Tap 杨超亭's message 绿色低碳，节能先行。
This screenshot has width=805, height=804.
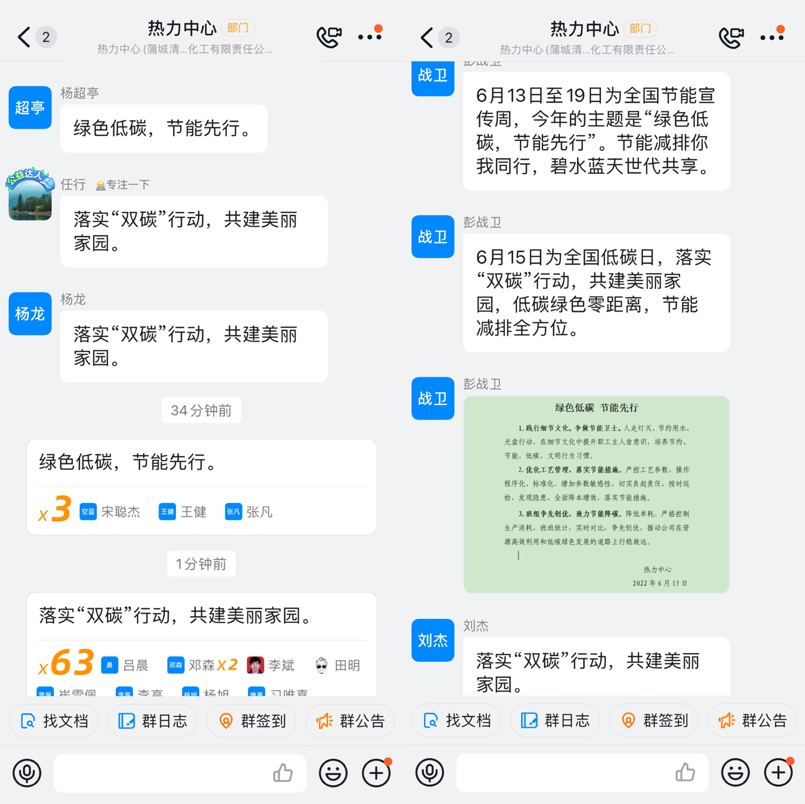pos(164,128)
